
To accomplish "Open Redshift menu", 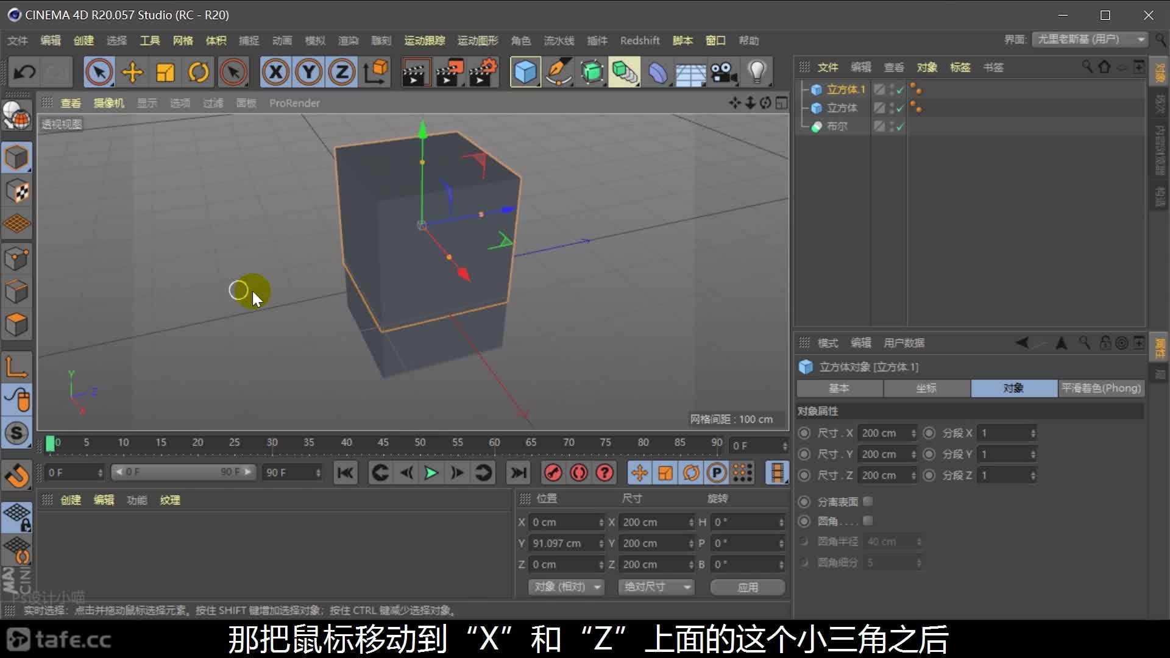I will (x=640, y=41).
